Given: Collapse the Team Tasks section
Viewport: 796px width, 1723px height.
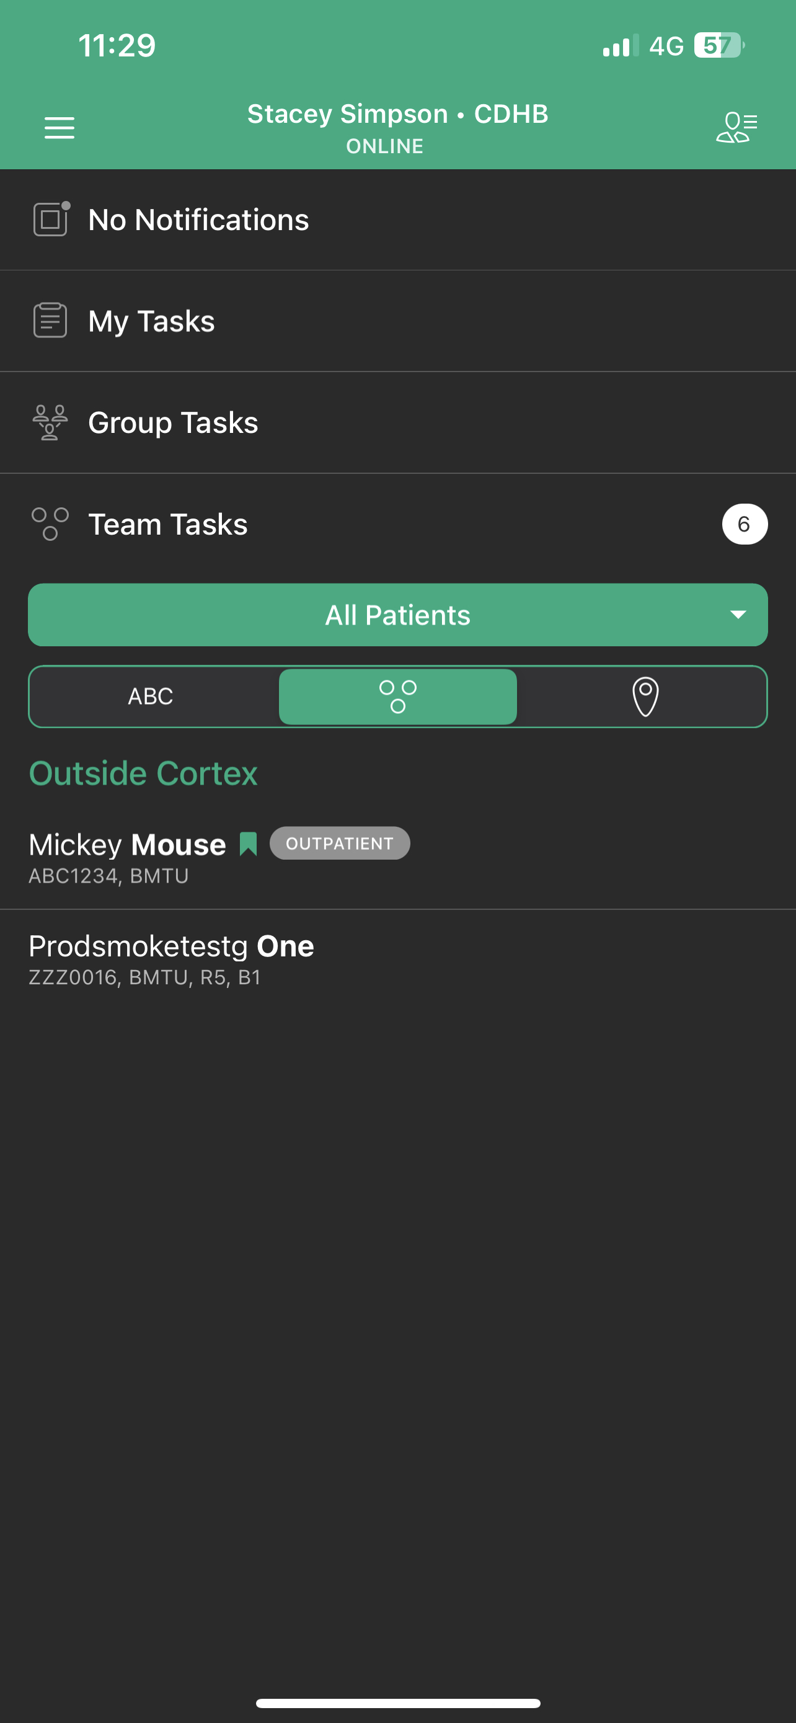Looking at the screenshot, I should pyautogui.click(x=168, y=524).
